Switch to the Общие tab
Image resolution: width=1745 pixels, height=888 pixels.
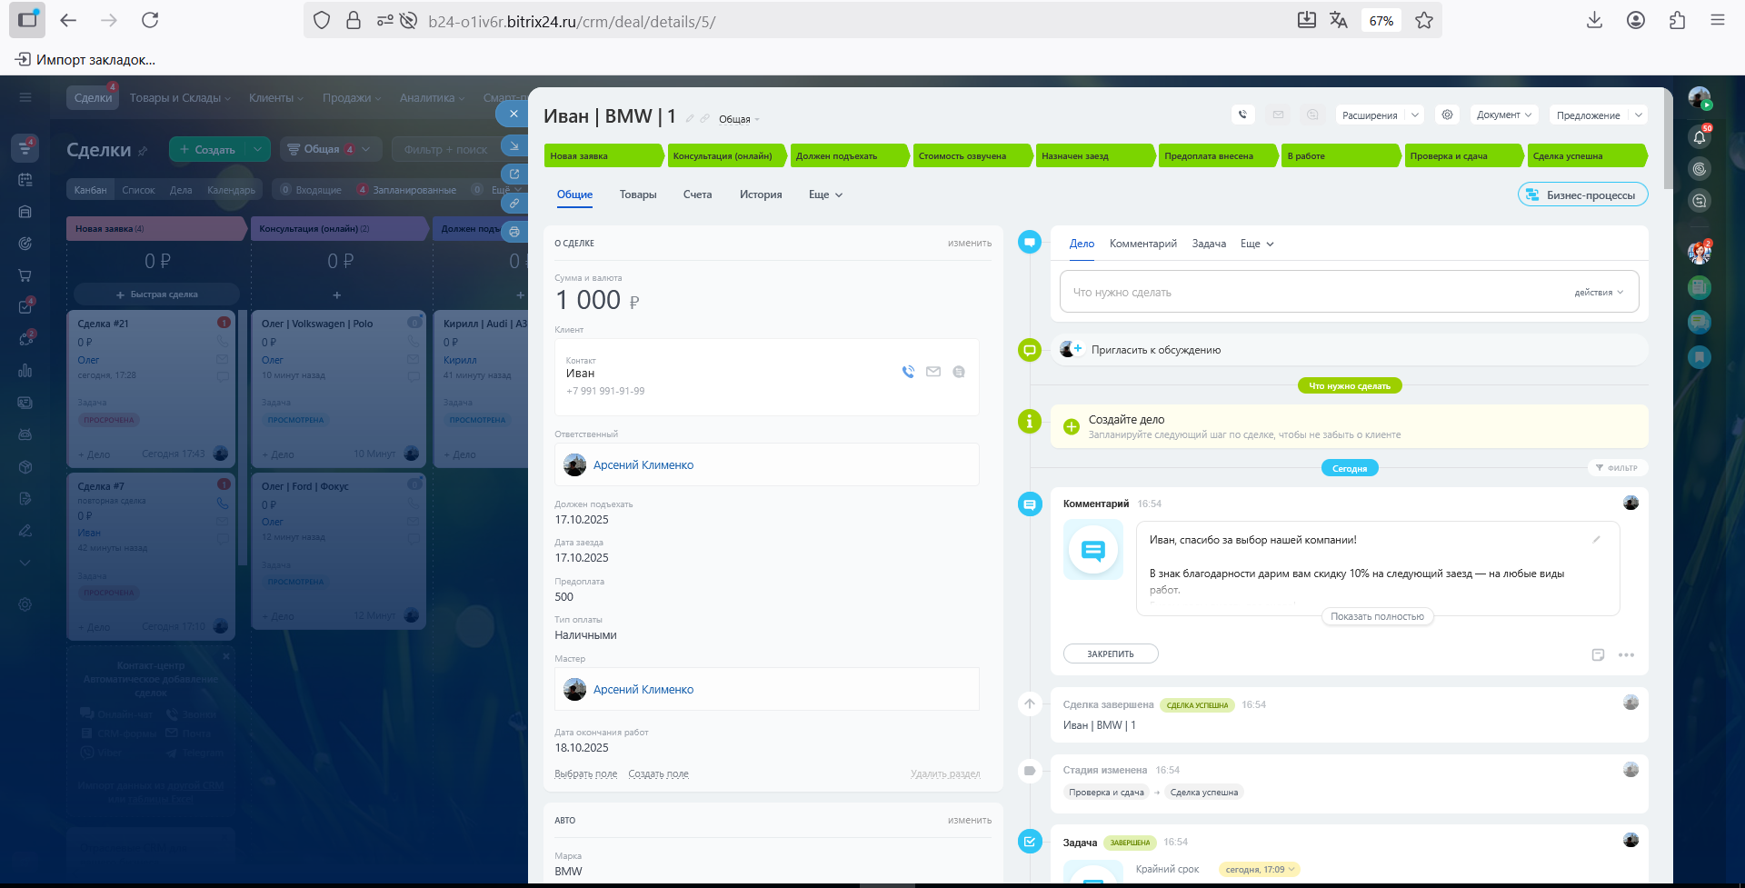click(574, 195)
